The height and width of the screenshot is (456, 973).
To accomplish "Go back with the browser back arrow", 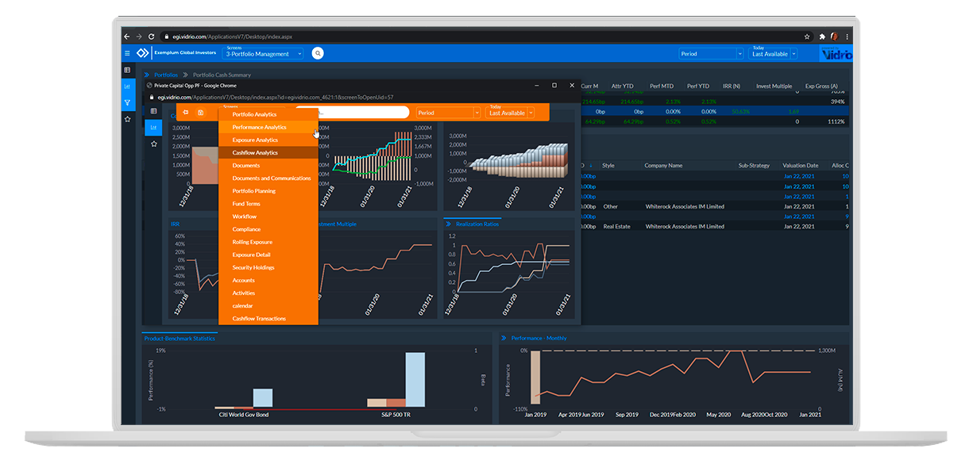I will click(127, 36).
